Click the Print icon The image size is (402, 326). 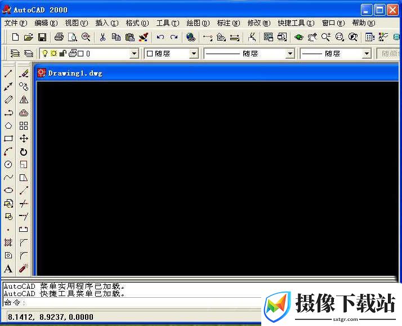[x=59, y=37]
